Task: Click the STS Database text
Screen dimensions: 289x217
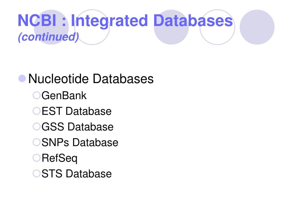Action: tap(76, 174)
